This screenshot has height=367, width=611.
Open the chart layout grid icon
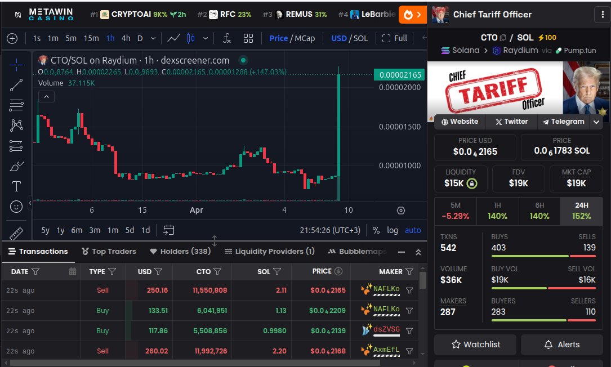coord(248,38)
